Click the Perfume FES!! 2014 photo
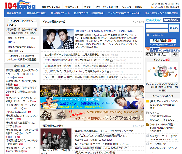The height and width of the screenshot is (154, 182). click(56, 139)
